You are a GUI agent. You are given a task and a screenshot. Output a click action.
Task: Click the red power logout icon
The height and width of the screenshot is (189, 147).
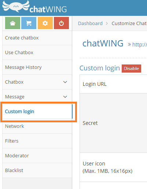tap(61, 23)
